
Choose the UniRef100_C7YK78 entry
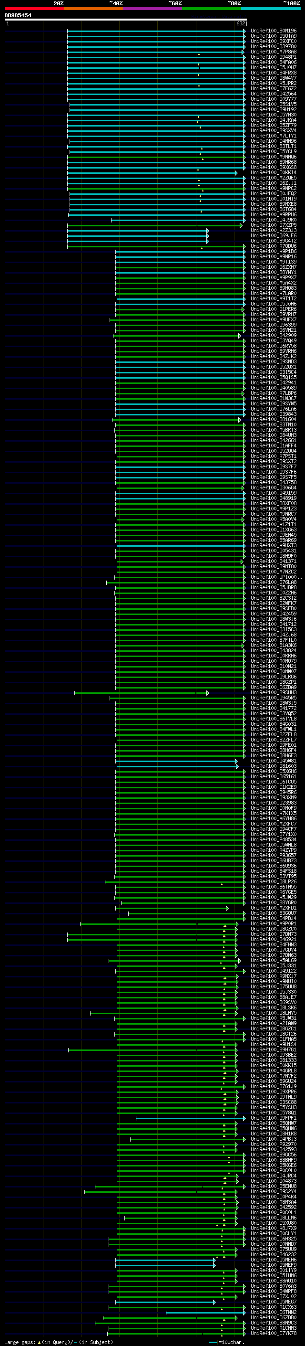(274, 1333)
